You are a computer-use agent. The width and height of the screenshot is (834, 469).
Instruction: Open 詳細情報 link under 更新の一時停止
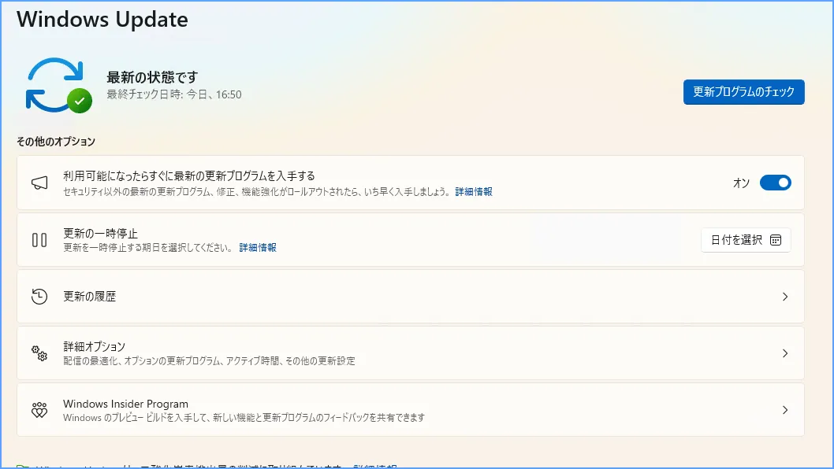[258, 248]
